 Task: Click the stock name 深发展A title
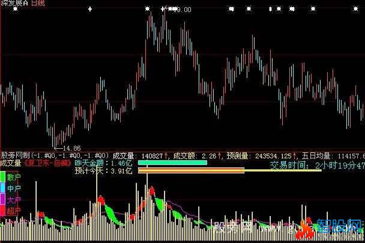tap(14, 3)
